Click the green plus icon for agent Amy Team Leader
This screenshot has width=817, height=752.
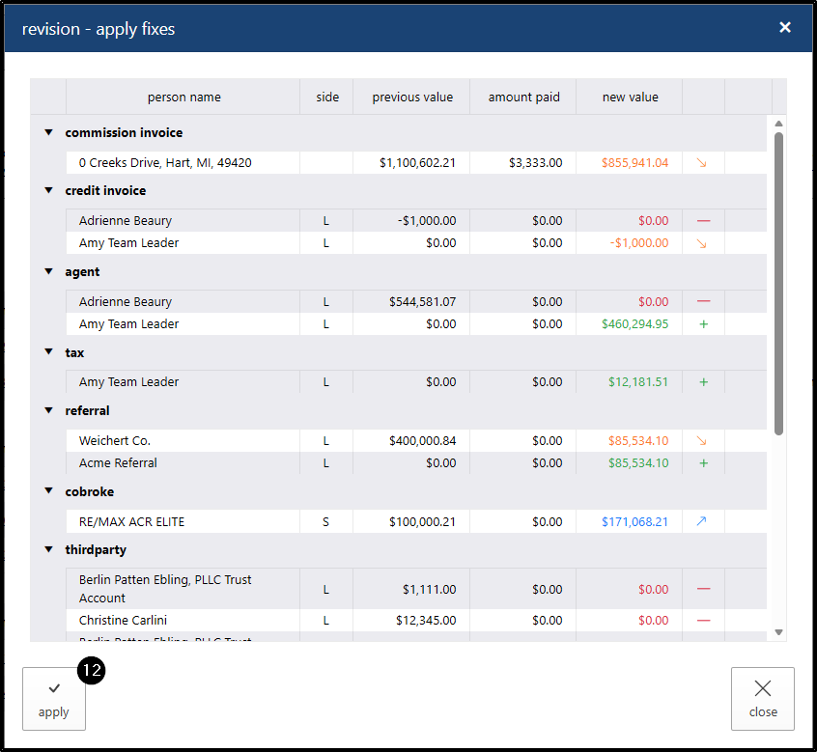(703, 324)
